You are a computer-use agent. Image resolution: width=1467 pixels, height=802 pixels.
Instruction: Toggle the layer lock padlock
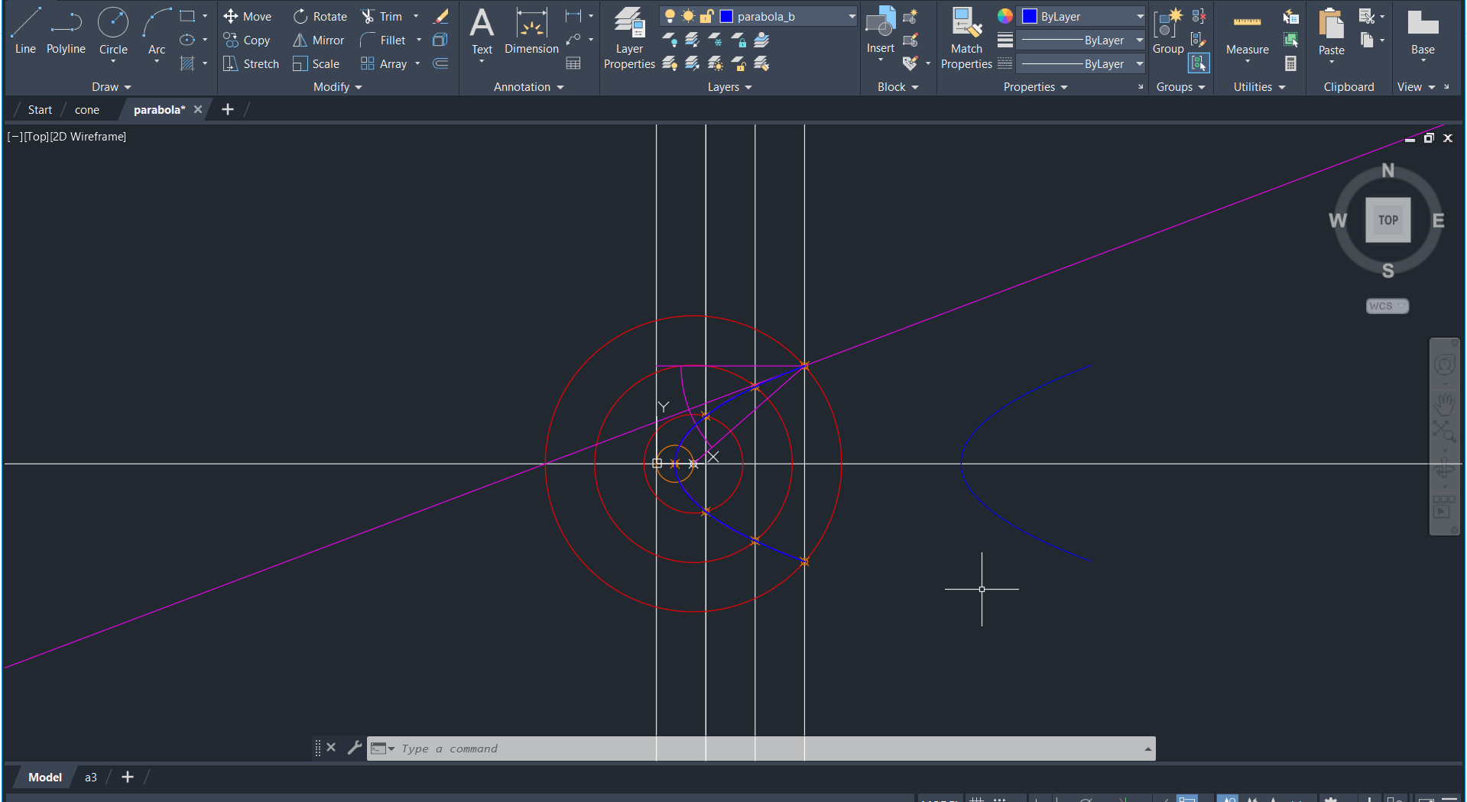coord(706,16)
